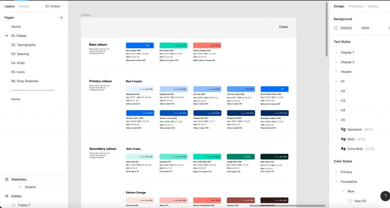
Task: Collapse the Foundation color styles group
Action: 336,182
